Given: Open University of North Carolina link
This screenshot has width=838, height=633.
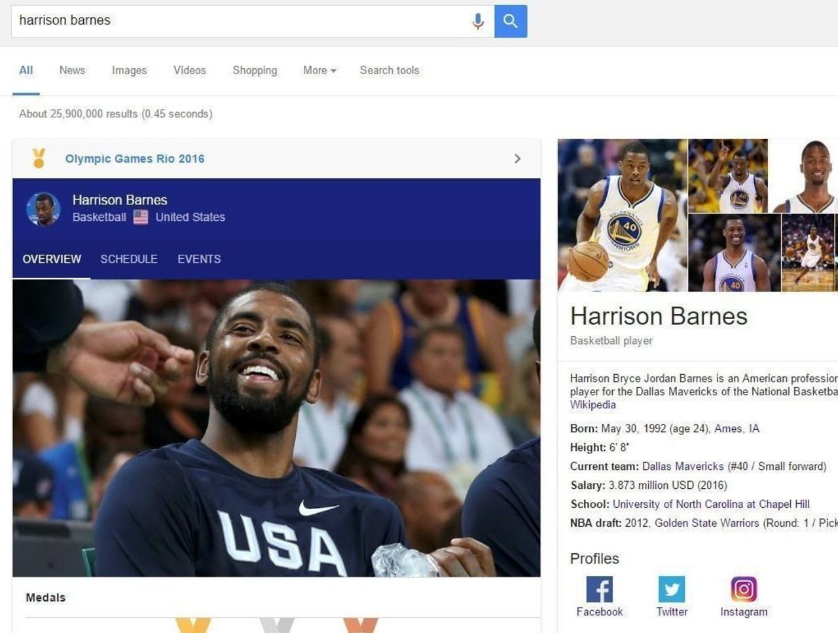Looking at the screenshot, I should (x=711, y=504).
